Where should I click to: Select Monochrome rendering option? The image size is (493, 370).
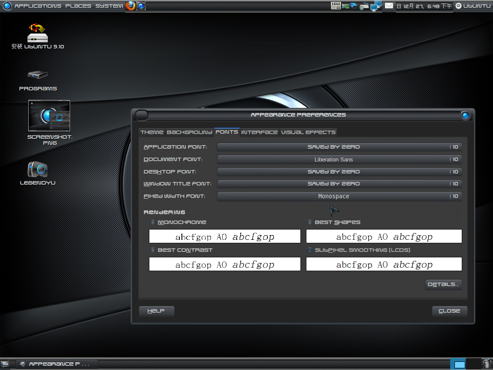[x=153, y=222]
